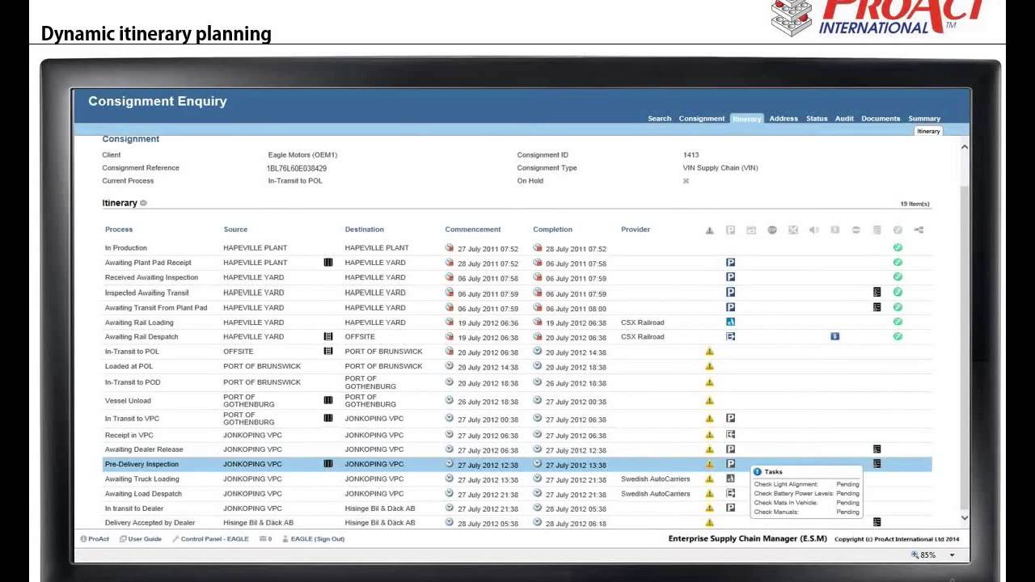Open the browser zoom 85% dropdown
Viewport: 1035px width, 582px height.
tap(952, 555)
